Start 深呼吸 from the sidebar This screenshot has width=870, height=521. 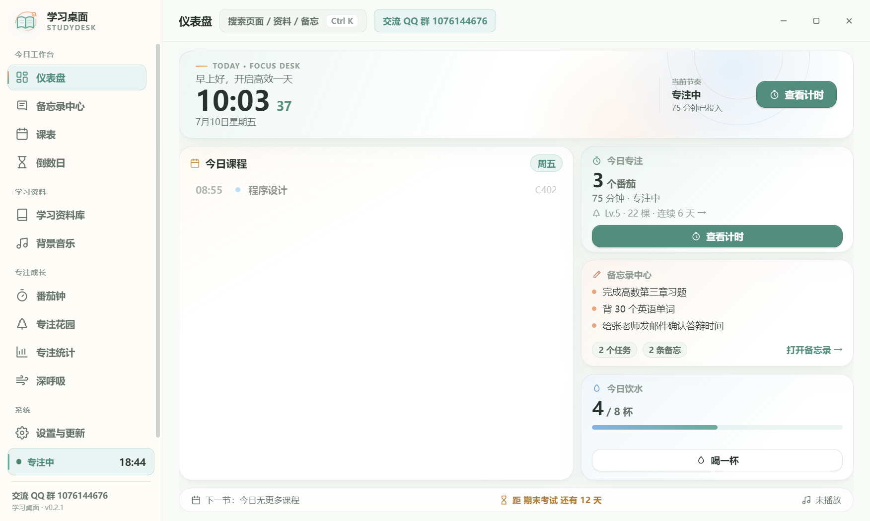pos(77,380)
